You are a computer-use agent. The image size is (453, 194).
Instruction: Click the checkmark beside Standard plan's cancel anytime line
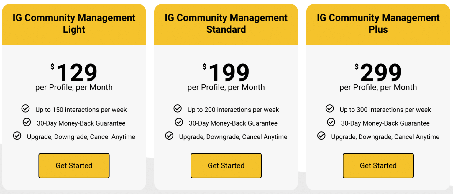(169, 136)
